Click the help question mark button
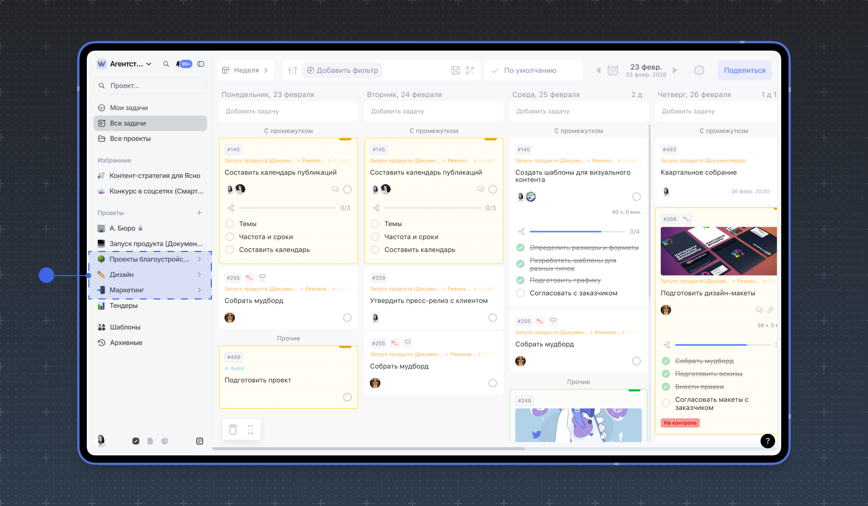868x506 pixels. 767,441
